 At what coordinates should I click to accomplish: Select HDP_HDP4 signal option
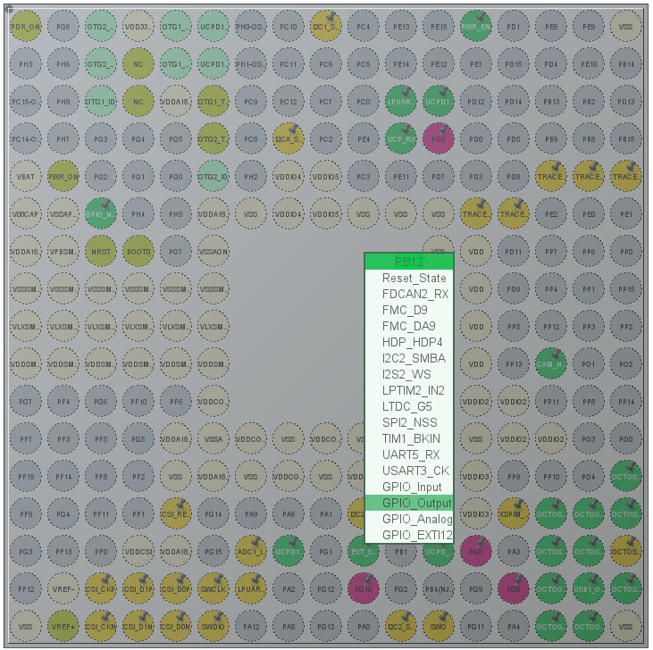(x=409, y=342)
